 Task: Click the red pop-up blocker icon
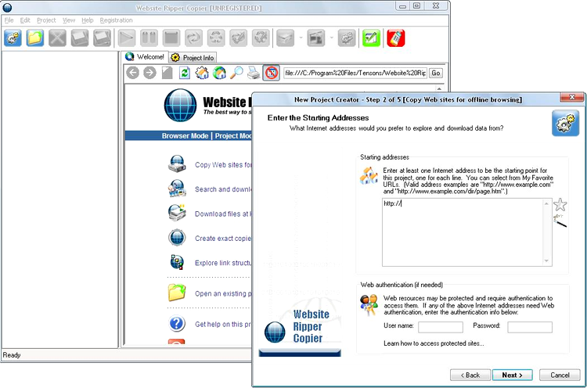tap(271, 73)
